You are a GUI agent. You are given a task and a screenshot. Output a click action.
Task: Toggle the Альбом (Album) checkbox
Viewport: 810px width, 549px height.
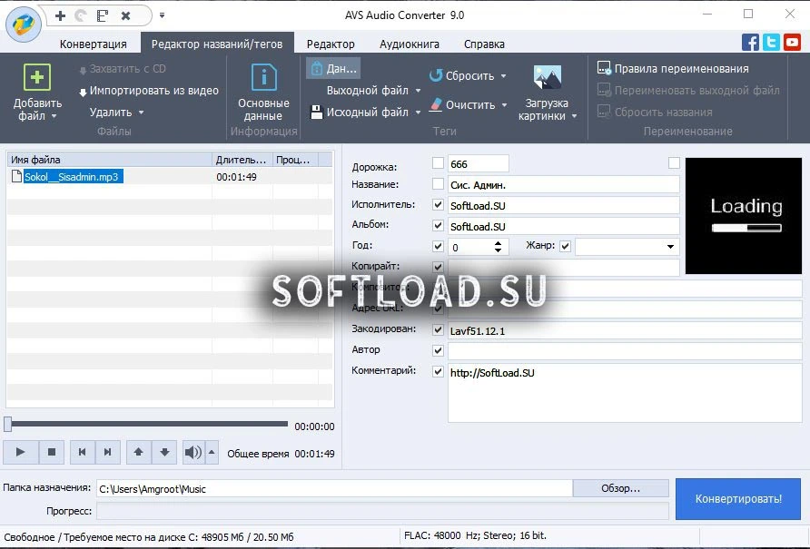click(438, 225)
